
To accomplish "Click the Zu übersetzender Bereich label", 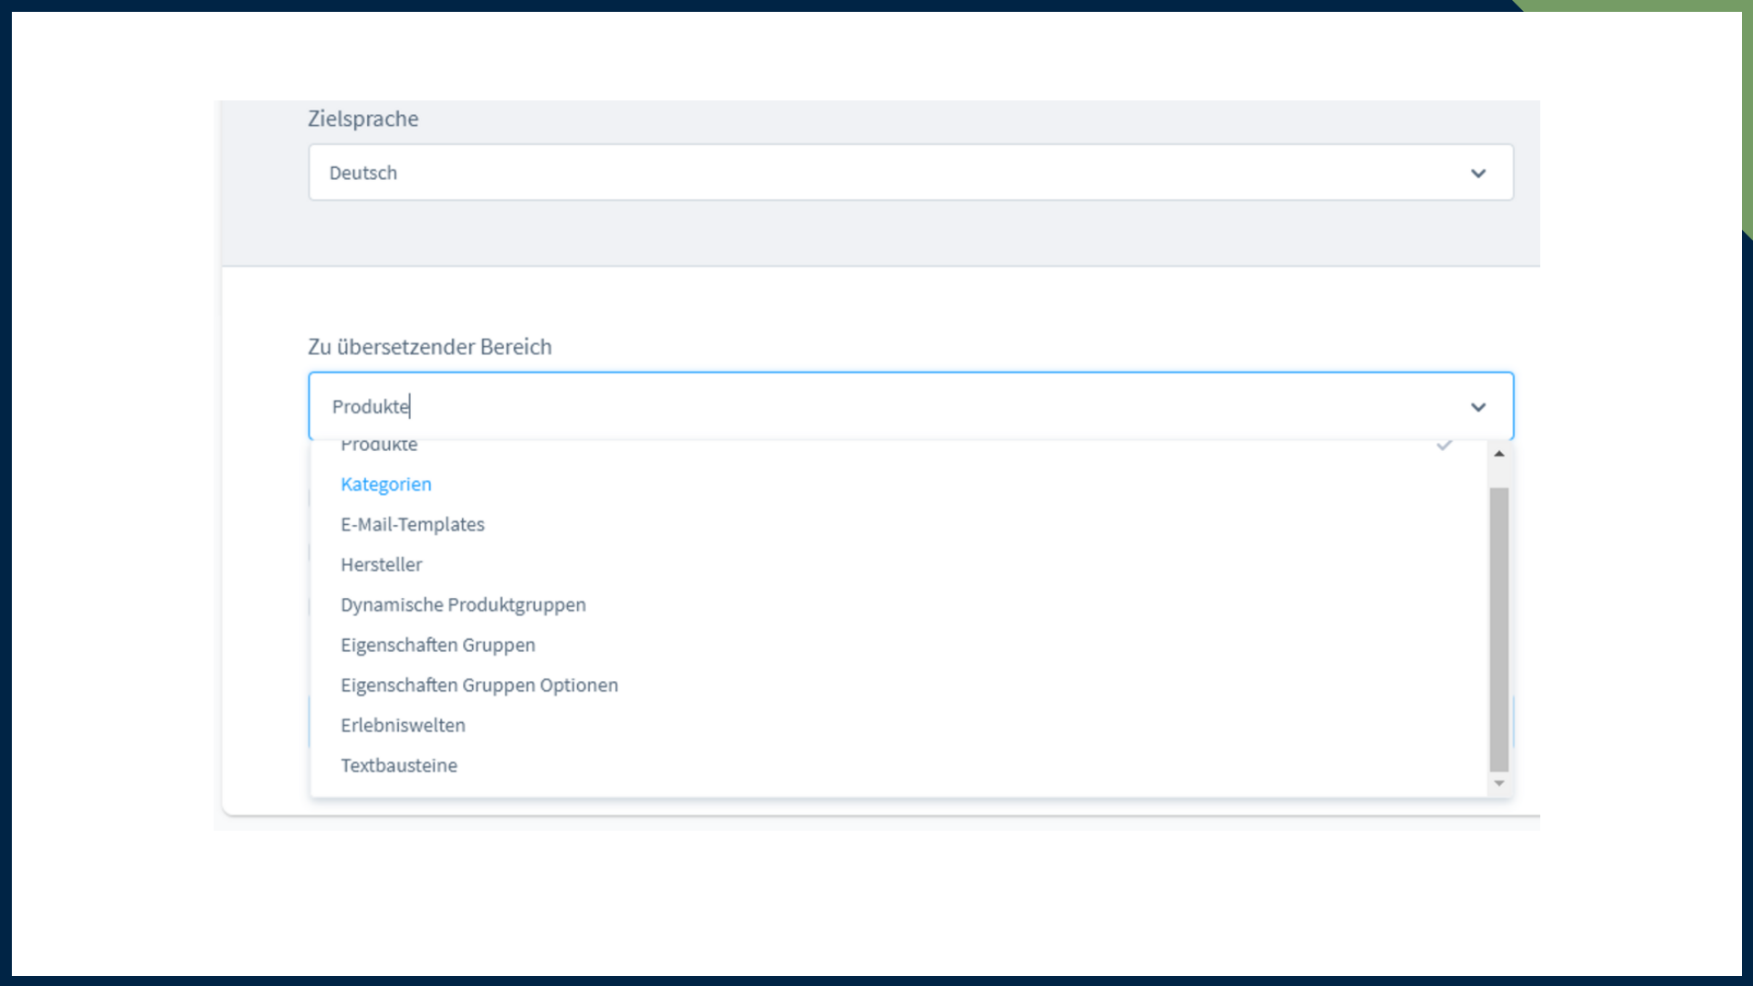I will click(430, 348).
